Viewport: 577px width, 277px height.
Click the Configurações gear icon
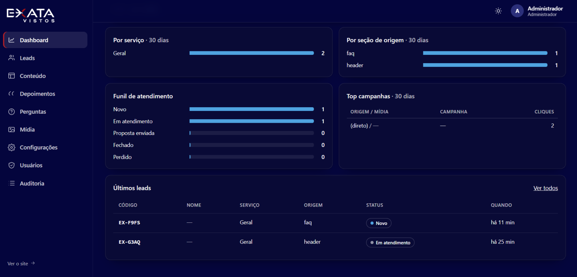point(12,147)
